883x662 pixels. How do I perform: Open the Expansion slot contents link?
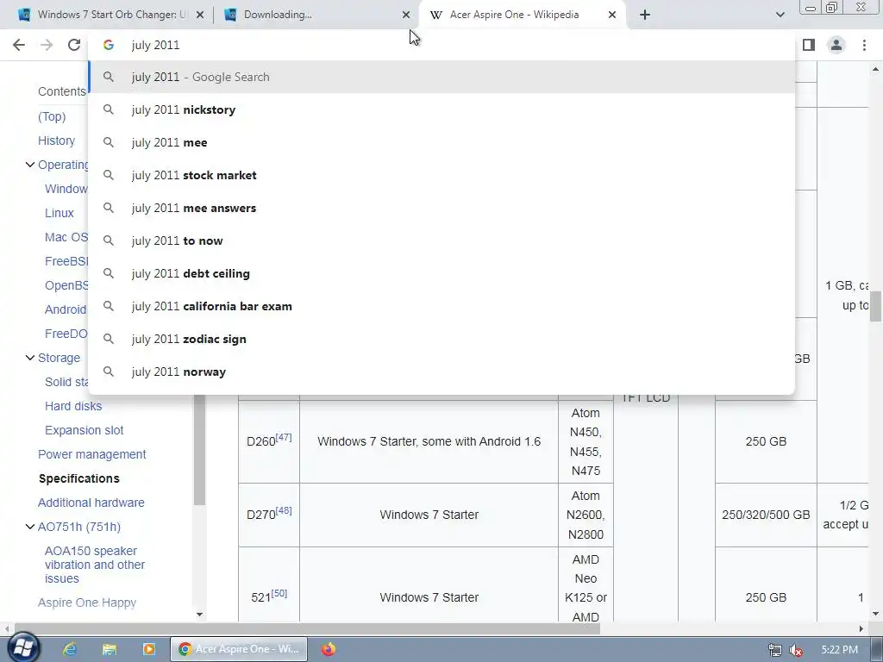click(84, 431)
